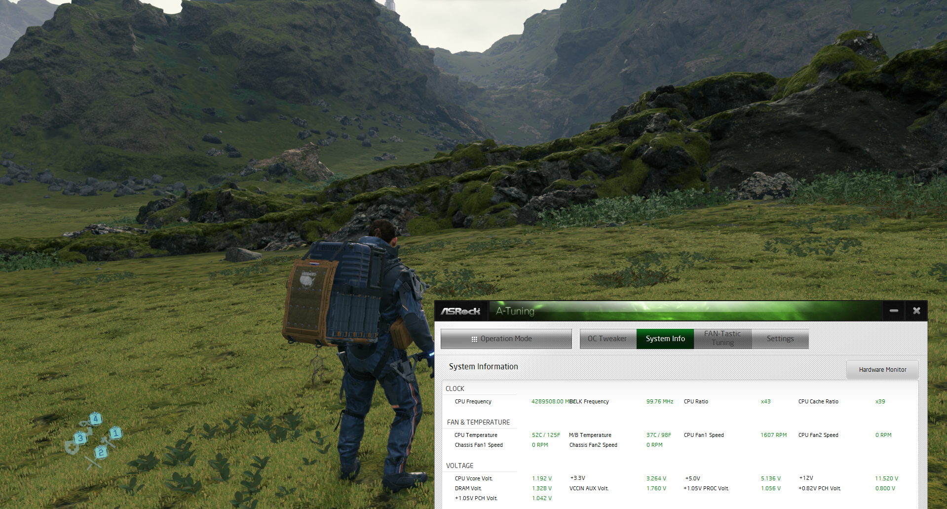Select the 37C / 98F temperature value
The height and width of the screenshot is (509, 947).
(659, 435)
